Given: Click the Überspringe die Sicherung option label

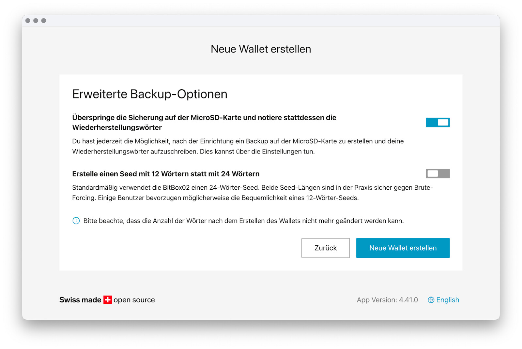Looking at the screenshot, I should 204,123.
